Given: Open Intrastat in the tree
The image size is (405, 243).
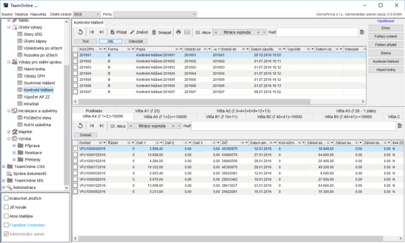Looking at the screenshot, I should 31,104.
